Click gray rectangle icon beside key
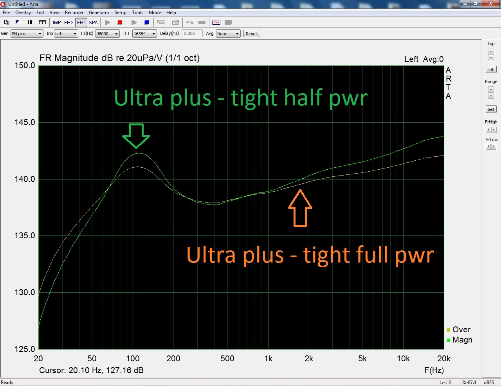The width and height of the screenshot is (501, 386). point(202,22)
